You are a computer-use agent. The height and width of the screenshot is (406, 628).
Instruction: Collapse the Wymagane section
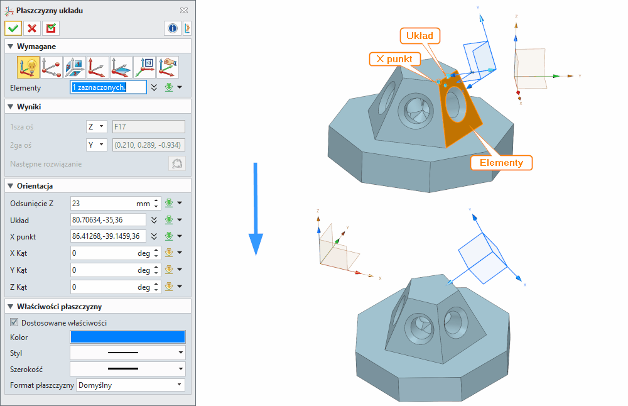tap(10, 47)
